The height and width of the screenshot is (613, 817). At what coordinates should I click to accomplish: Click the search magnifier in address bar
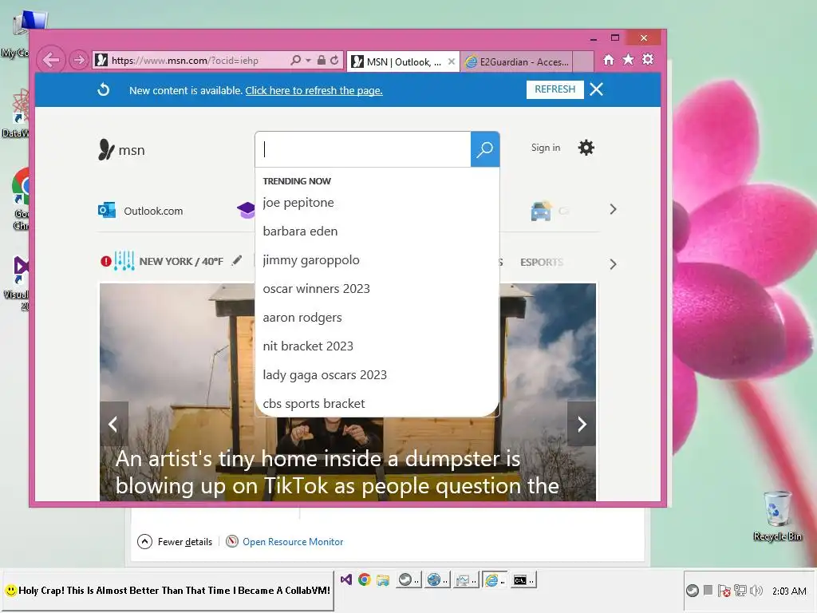pyautogui.click(x=295, y=60)
